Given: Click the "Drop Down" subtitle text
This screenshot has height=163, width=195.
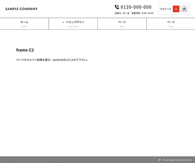Looking at the screenshot, I should [x=73, y=26].
